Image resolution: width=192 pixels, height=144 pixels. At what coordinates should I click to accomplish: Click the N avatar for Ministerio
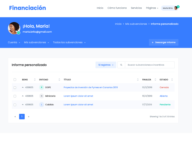[x=41, y=96]
